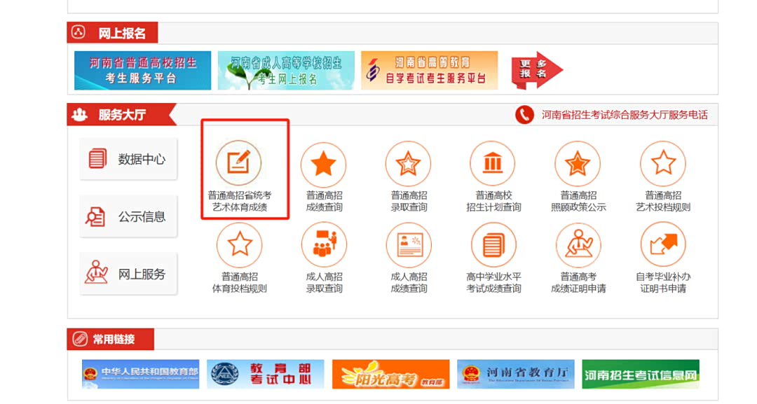Select 成人高招录取查询 icon

[x=323, y=245]
